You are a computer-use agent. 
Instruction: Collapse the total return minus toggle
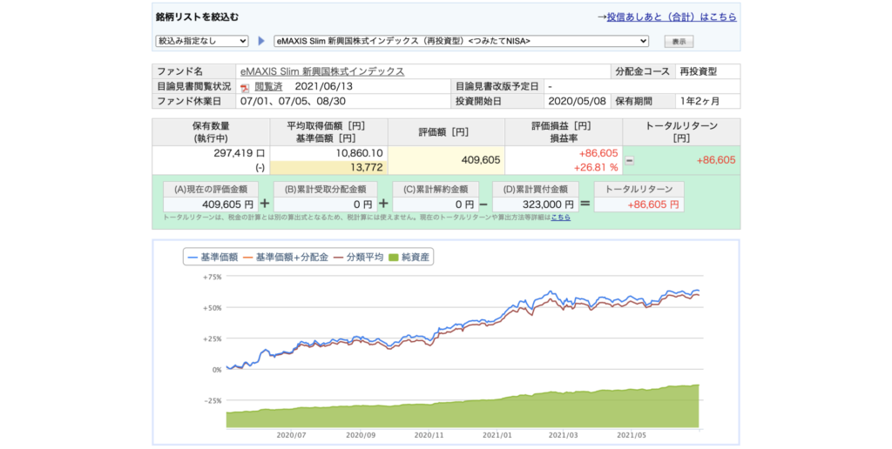click(629, 161)
